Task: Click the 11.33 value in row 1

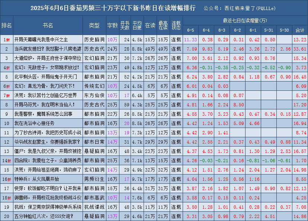Action: [x=190, y=40]
